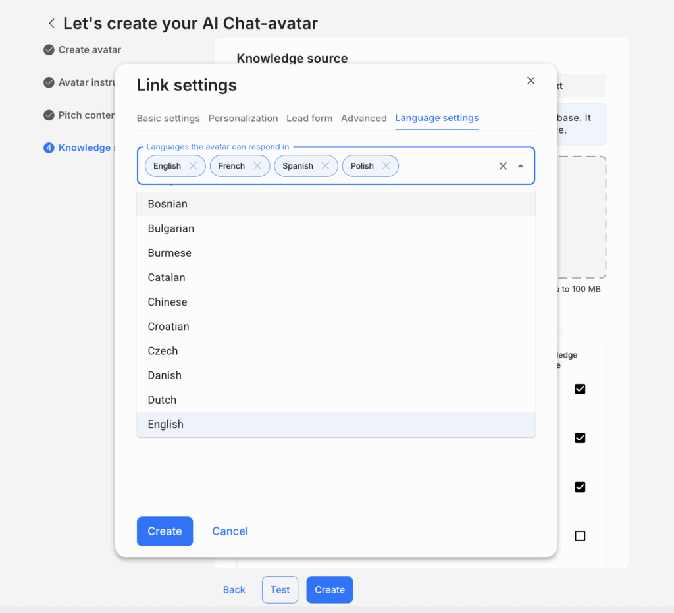Remove the French language chip
This screenshot has width=674, height=613.
257,166
